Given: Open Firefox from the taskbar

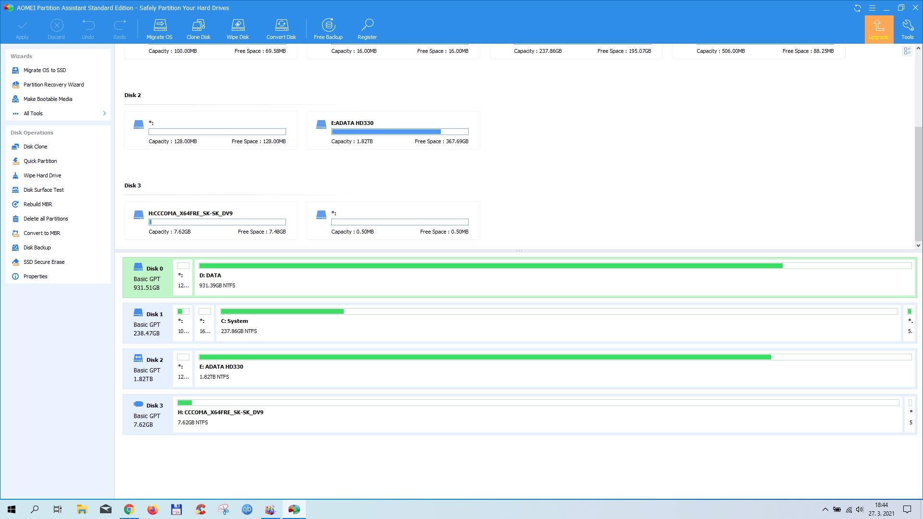Looking at the screenshot, I should 152,509.
